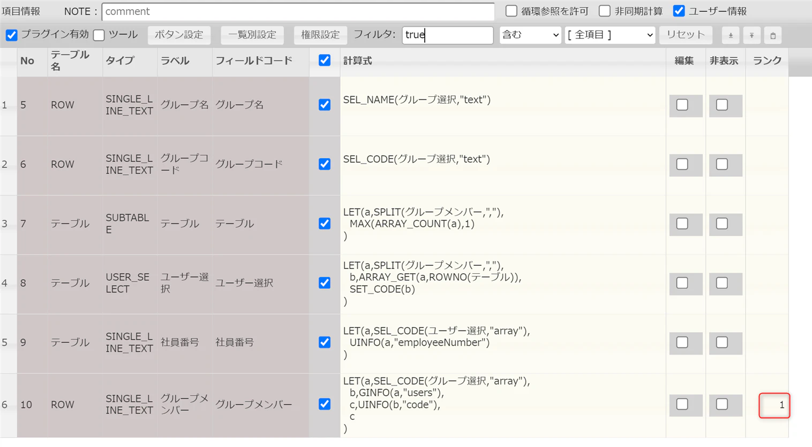Check the ツール checkbox
812x447 pixels.
99,35
